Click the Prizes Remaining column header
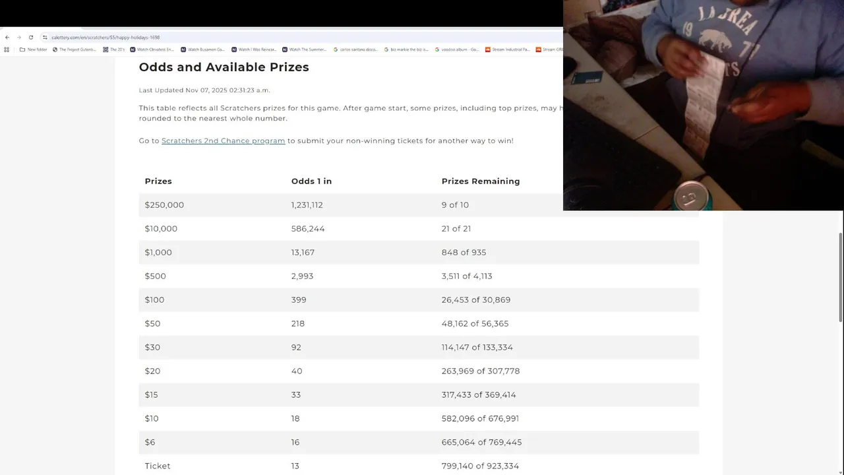The image size is (844, 475). 481,181
